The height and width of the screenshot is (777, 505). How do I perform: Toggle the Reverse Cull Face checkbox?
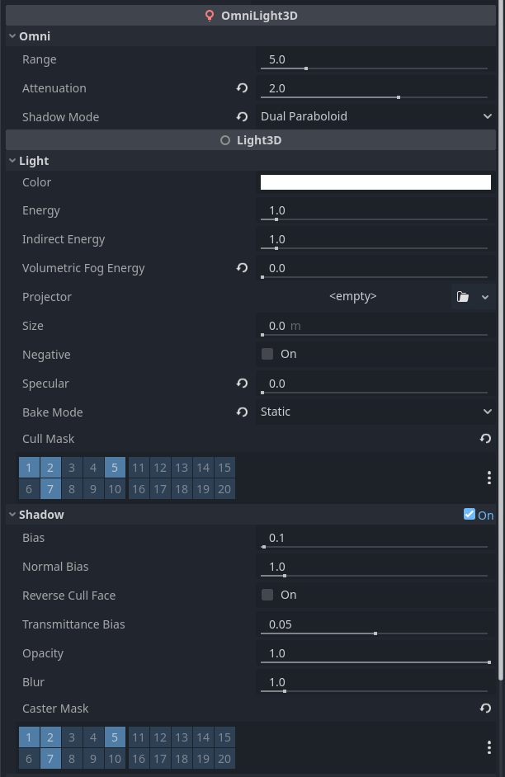point(267,596)
